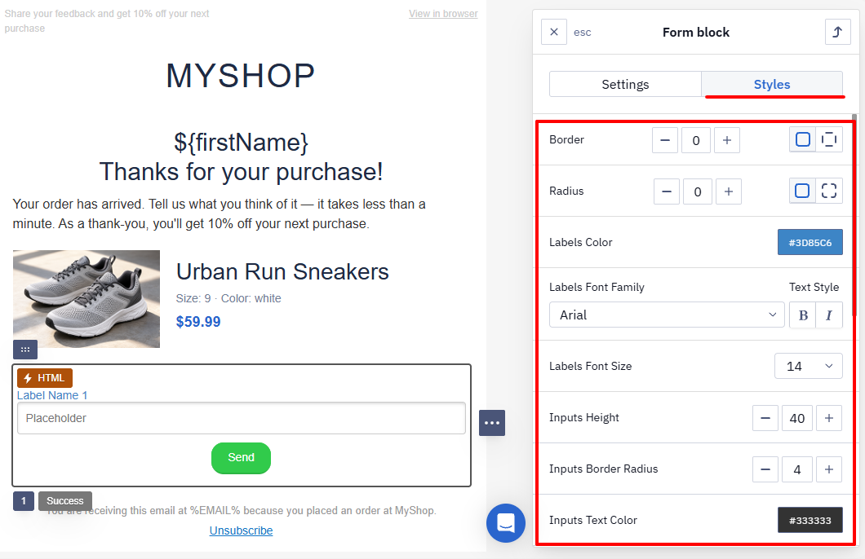Screen dimensions: 865x559
Task: Select uniform border for all sides
Action: click(x=803, y=140)
